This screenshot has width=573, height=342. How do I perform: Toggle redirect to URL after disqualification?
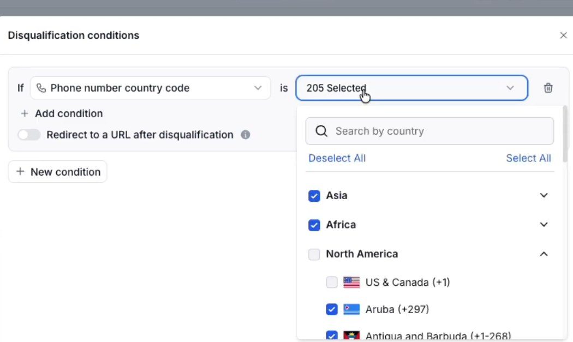coord(29,135)
